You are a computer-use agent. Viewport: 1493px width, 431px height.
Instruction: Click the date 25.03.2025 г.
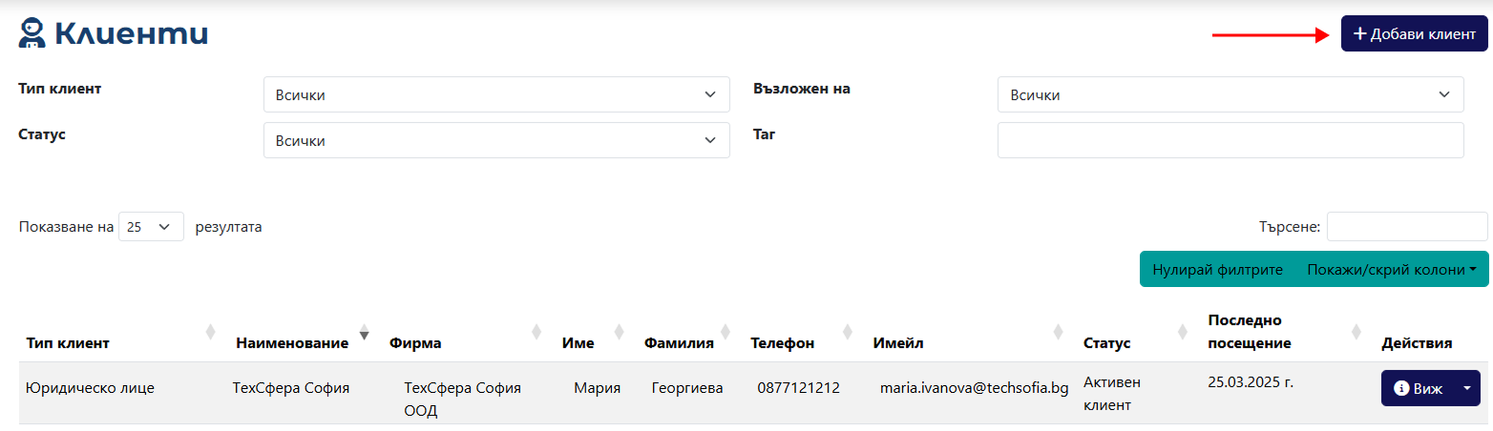[1251, 382]
